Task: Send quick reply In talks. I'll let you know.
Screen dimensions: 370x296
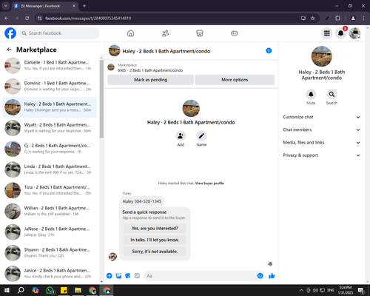Action: [155, 240]
